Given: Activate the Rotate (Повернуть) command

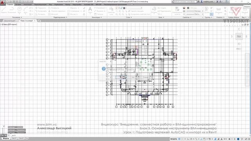Looking at the screenshot, I should click(x=54, y=8).
